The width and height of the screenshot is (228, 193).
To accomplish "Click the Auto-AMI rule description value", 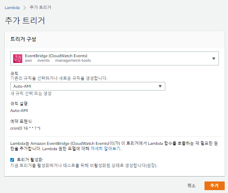I will click(19, 111).
